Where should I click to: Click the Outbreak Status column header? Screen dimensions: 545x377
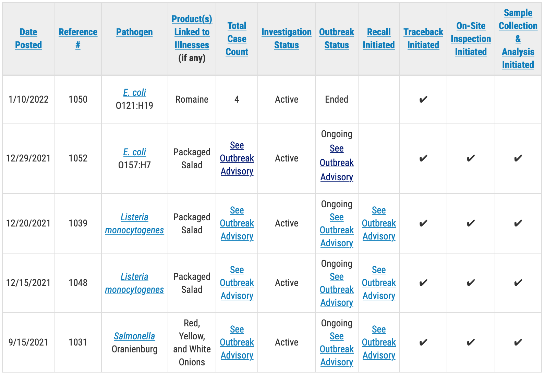[x=337, y=38]
